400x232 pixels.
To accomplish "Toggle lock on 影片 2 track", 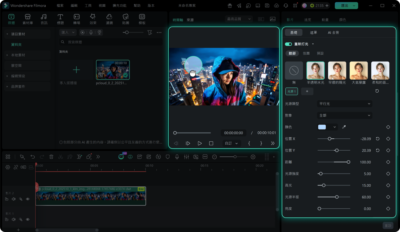I will 7,199.
